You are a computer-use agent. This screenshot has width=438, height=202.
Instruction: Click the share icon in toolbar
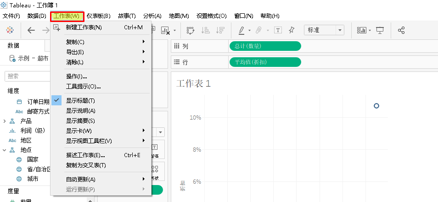point(401,30)
